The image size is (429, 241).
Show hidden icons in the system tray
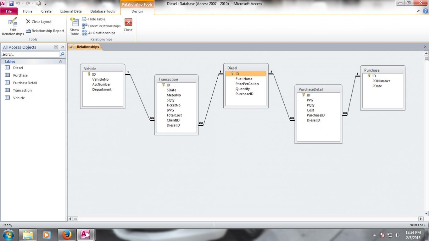pyautogui.click(x=374, y=235)
